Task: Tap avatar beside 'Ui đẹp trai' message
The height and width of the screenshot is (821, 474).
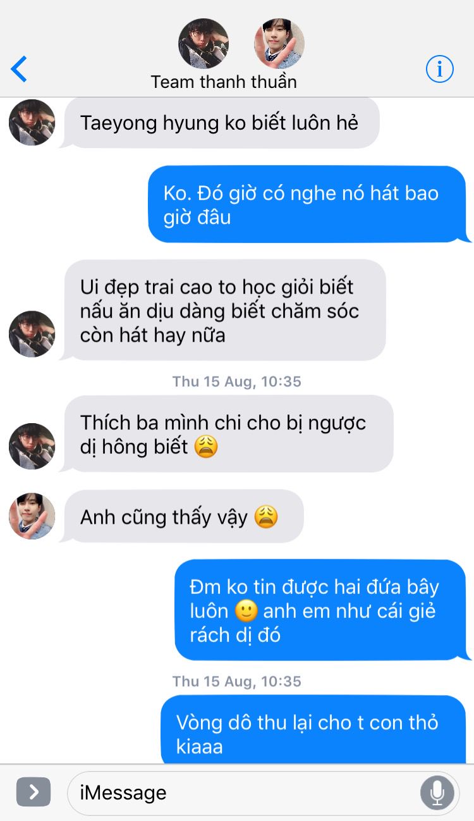Action: tap(32, 334)
